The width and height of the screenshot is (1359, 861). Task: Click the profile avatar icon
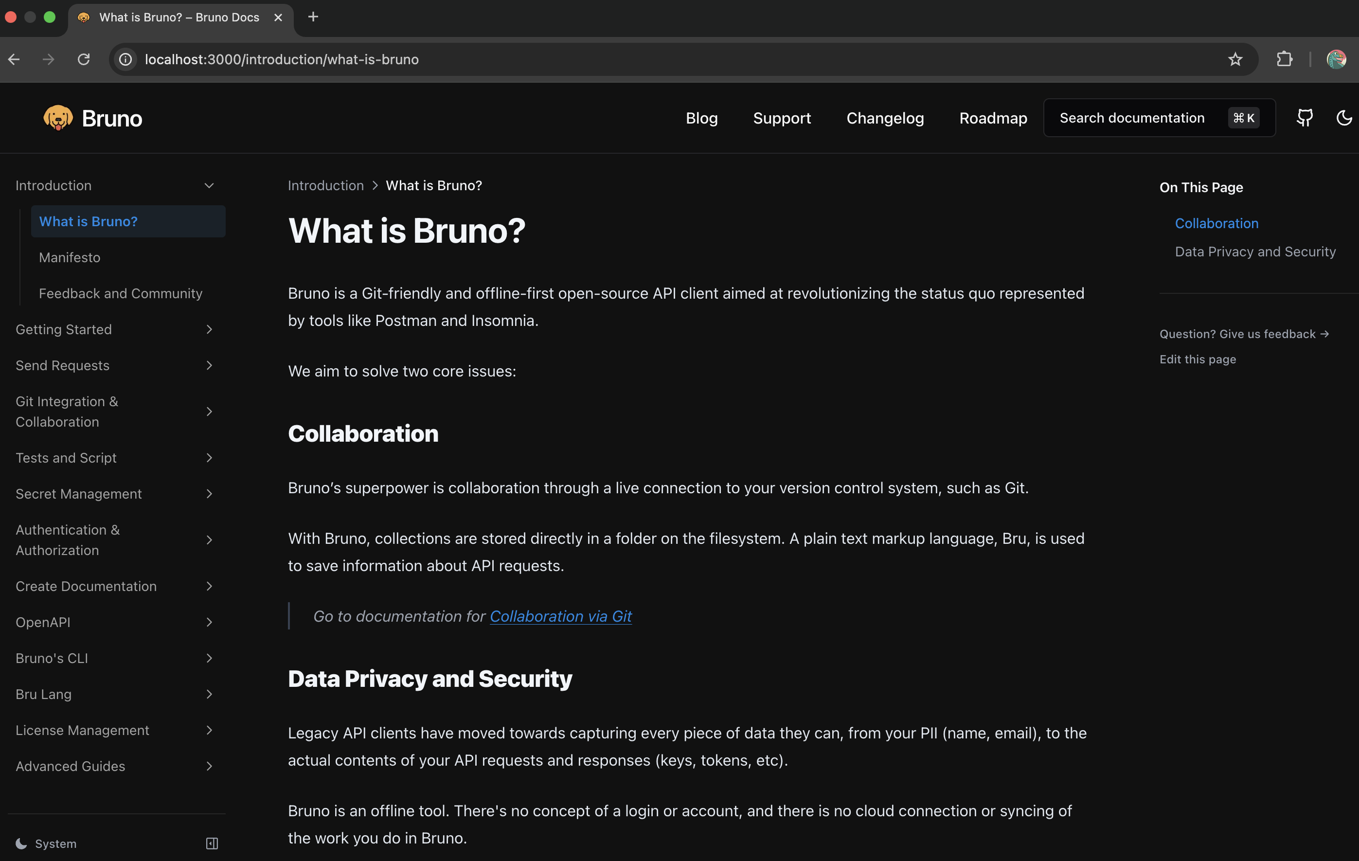pyautogui.click(x=1335, y=59)
